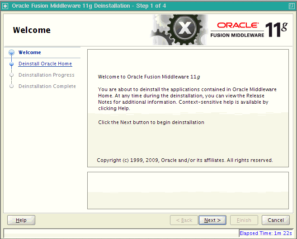
Task: Click the 'Welcome to Oracle Fusion Middleware 11g' line
Action: pos(149,77)
